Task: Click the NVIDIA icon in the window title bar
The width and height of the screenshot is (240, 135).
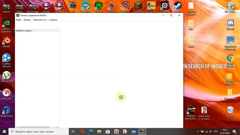Action: tap(18, 15)
